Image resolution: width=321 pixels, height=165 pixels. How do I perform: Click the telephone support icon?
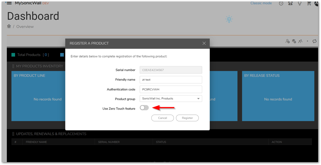pos(290,3)
